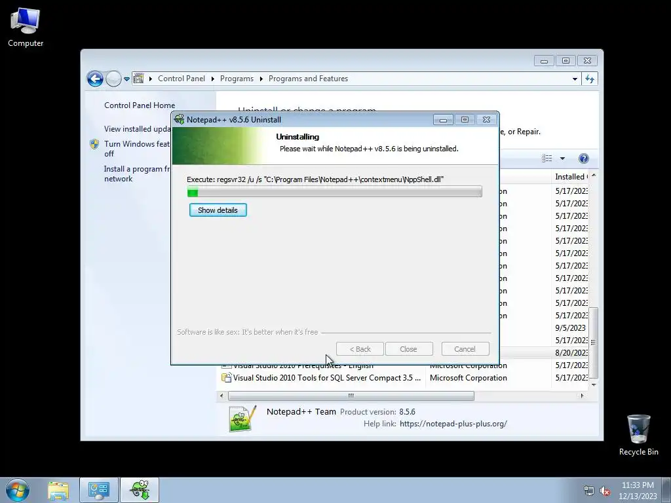Click the Notepad++ icon in the details pane
671x503 pixels.
tap(242, 419)
